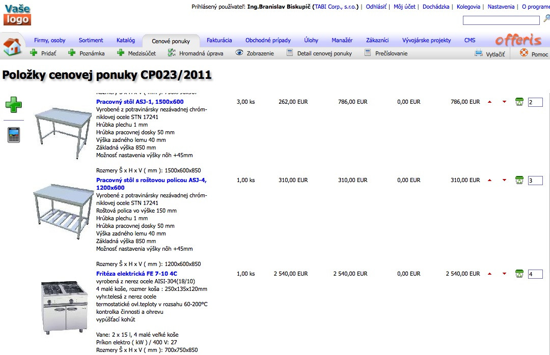Click the Detail cenovej ponuky toolbar label
This screenshot has height=355, width=550.
click(324, 53)
